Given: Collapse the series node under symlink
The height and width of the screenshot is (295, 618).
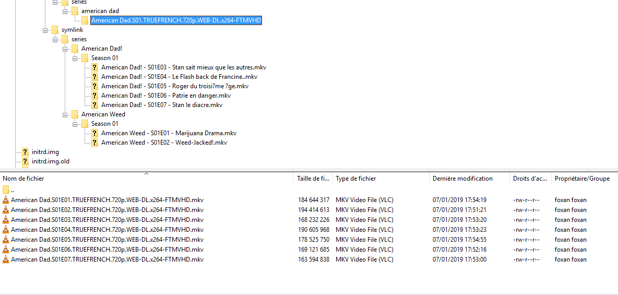Looking at the screenshot, I should (55, 40).
